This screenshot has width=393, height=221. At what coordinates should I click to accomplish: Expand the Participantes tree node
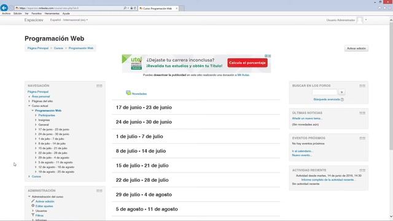tap(36, 115)
